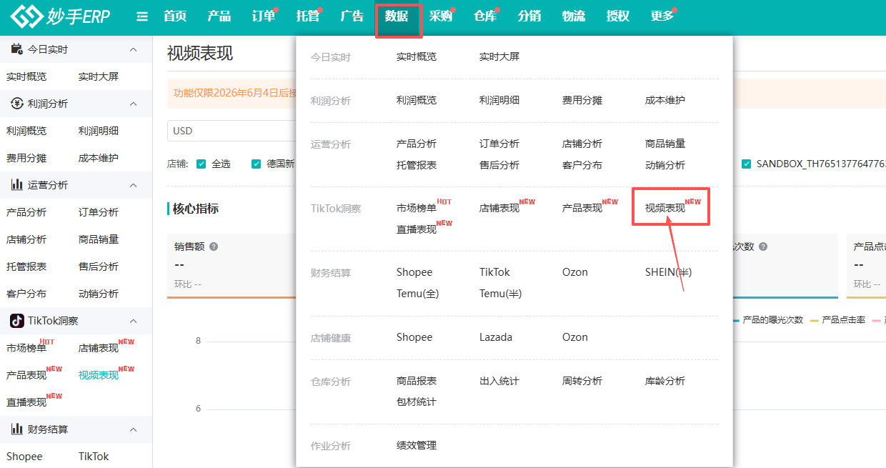
Task: Open 订单分析 in the left sidebar
Action: (99, 212)
